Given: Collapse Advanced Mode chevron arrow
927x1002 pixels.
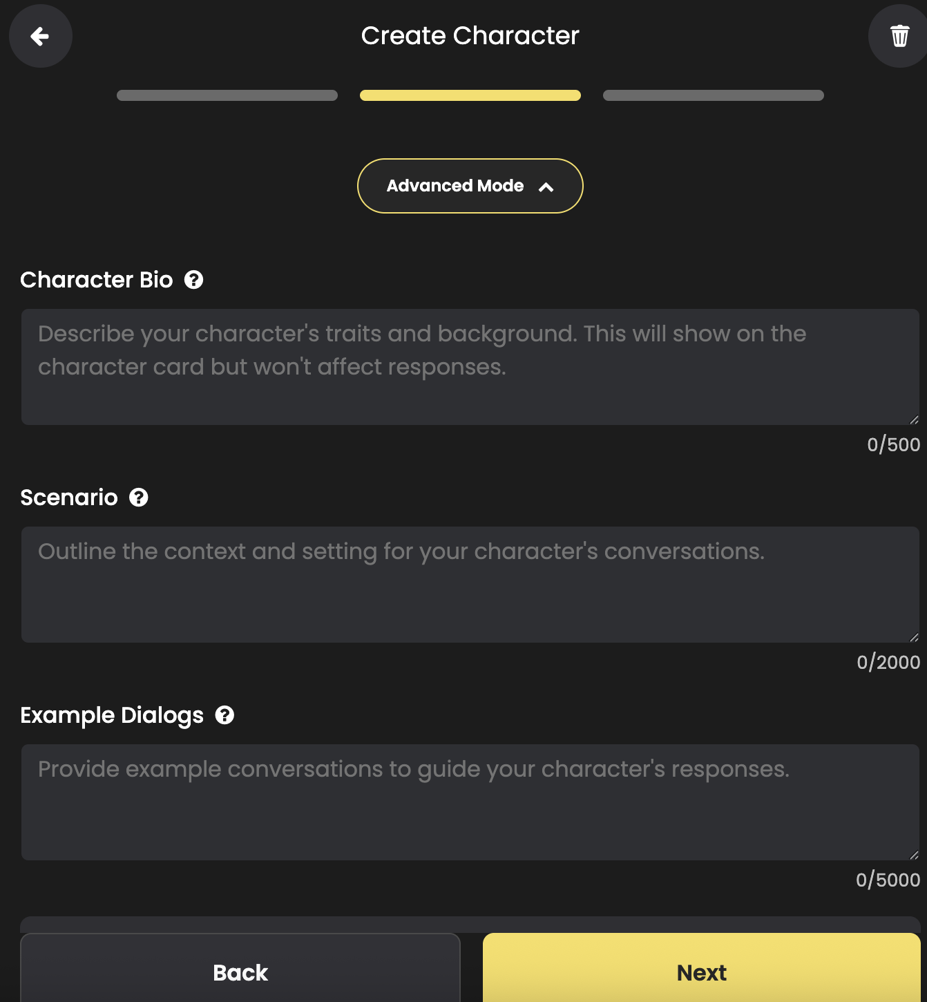Looking at the screenshot, I should 546,187.
